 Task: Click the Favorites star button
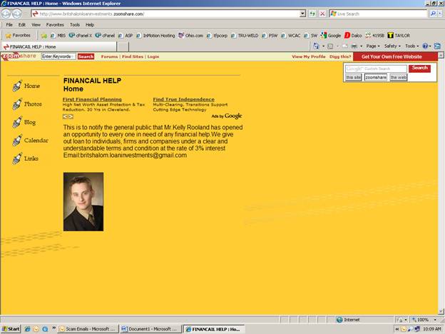pos(18,35)
